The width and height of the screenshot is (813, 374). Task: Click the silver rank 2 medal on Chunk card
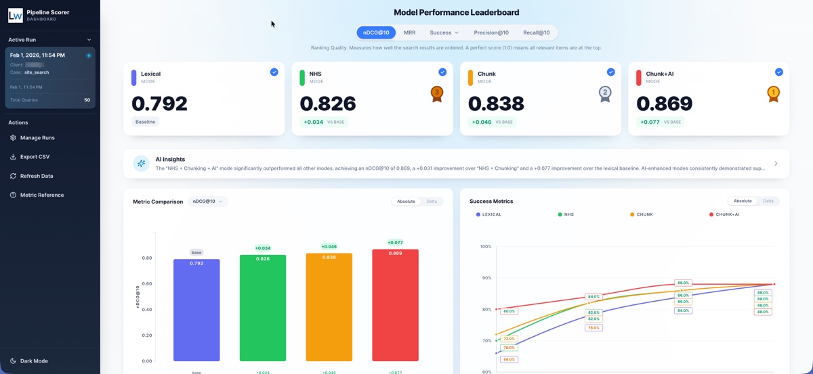click(x=605, y=94)
